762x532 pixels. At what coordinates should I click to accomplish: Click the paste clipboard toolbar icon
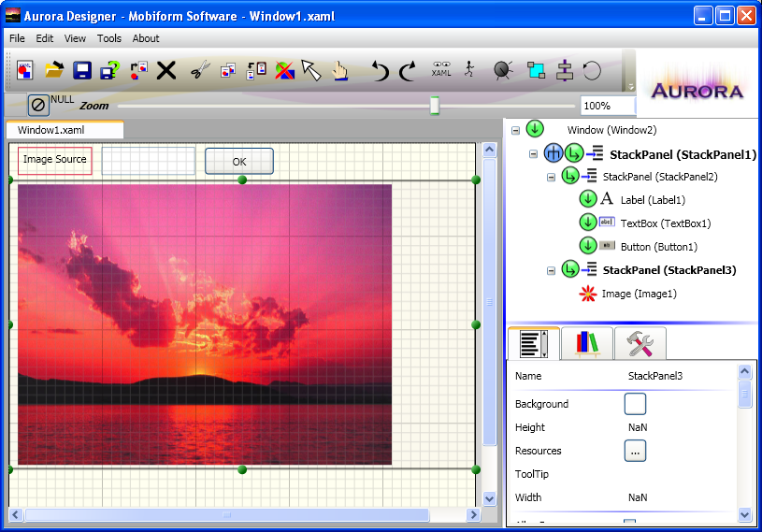[256, 70]
